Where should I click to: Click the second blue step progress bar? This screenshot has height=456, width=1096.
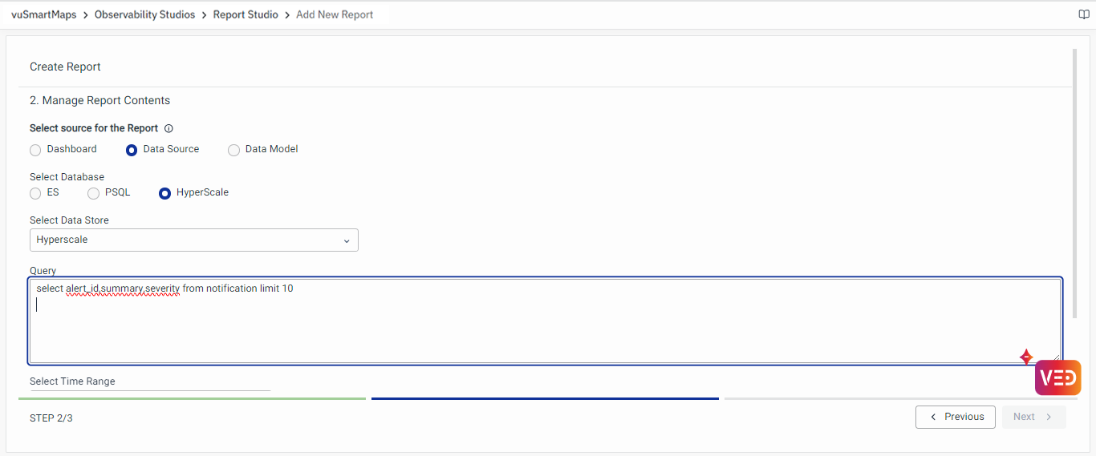pyautogui.click(x=545, y=398)
